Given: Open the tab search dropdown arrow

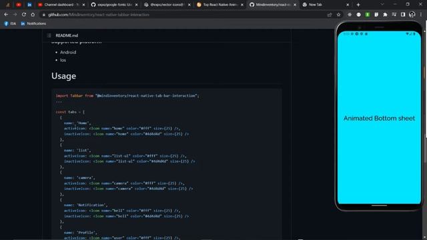Looking at the screenshot, I should (x=382, y=5).
